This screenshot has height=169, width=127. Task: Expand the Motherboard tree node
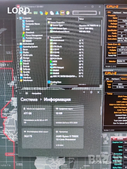pos(18,44)
